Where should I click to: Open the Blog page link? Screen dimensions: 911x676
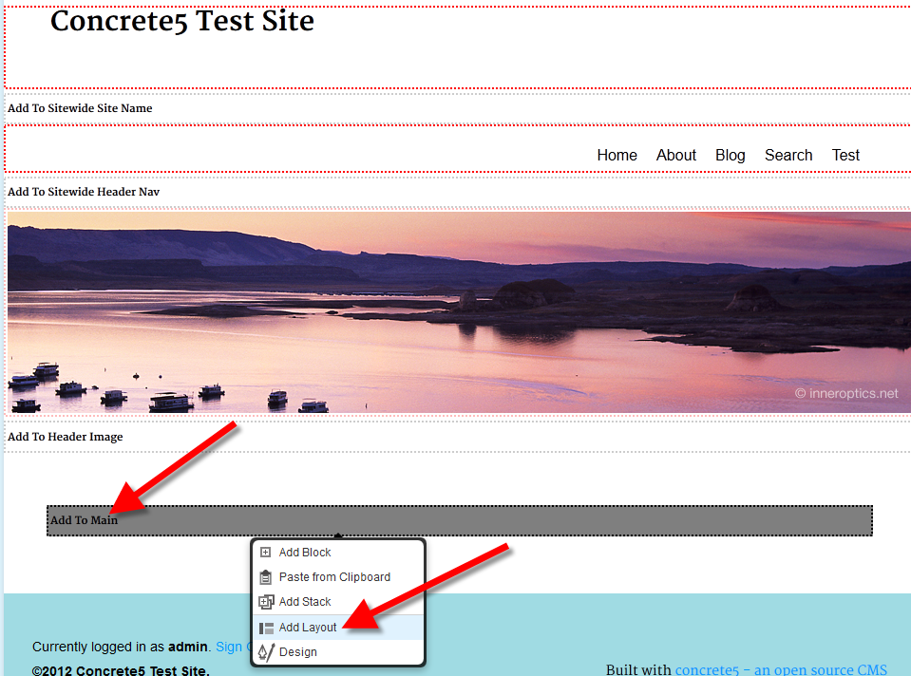pyautogui.click(x=730, y=155)
